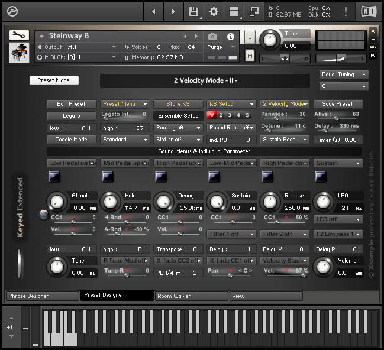Click the Preset Mode button
The width and height of the screenshot is (384, 350).
(x=54, y=80)
